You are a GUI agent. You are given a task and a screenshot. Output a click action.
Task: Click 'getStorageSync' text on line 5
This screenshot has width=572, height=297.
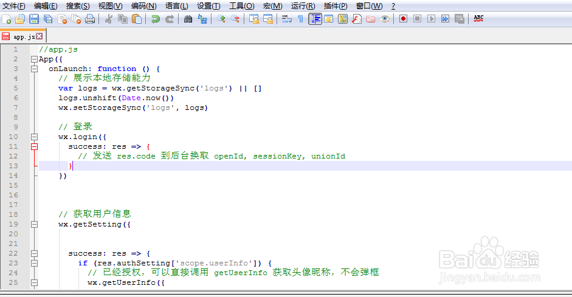coord(160,88)
